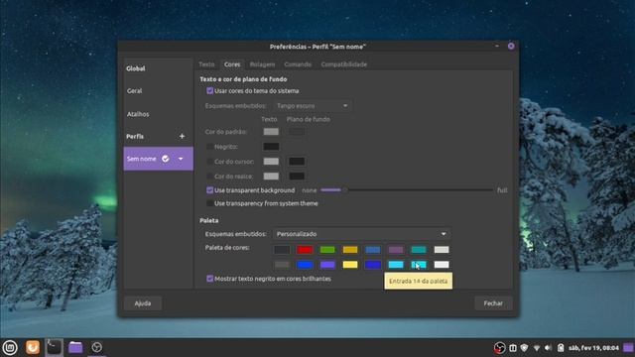Pick the default text color swatch
Screen dimensions: 635x357
271,132
